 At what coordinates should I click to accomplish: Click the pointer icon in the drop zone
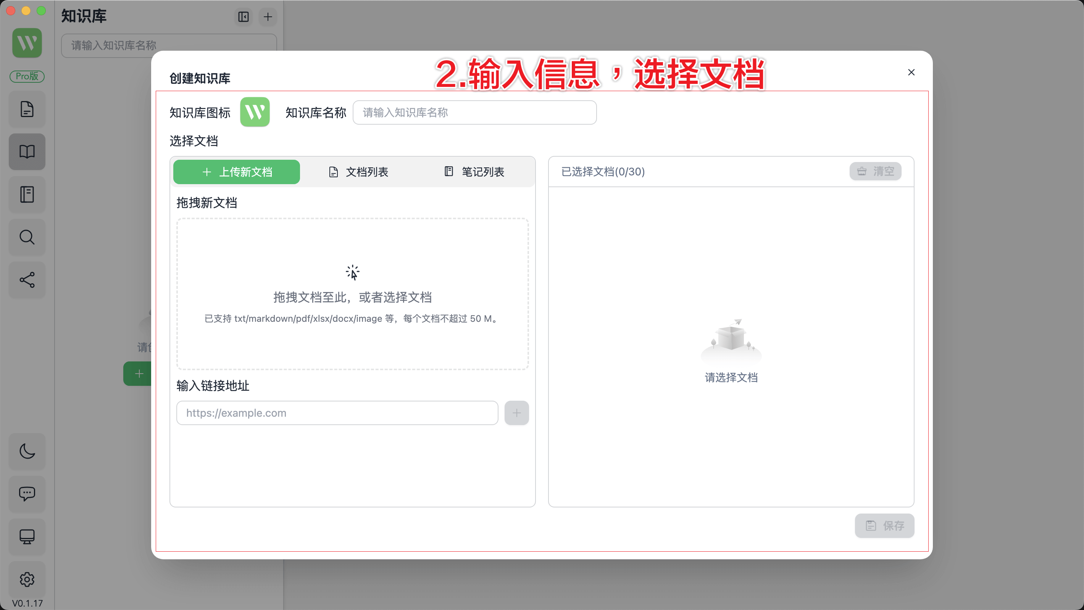click(353, 273)
